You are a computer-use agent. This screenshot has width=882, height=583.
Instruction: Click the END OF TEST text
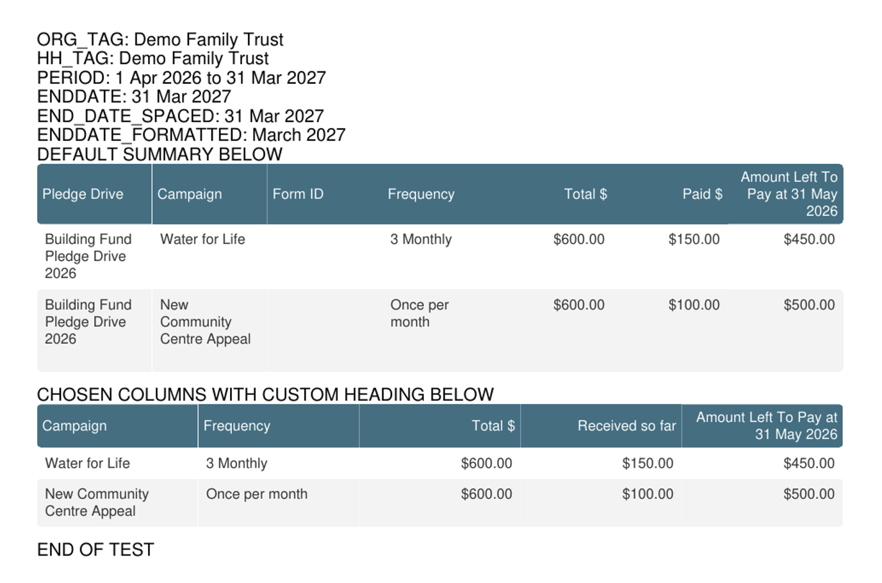95,550
